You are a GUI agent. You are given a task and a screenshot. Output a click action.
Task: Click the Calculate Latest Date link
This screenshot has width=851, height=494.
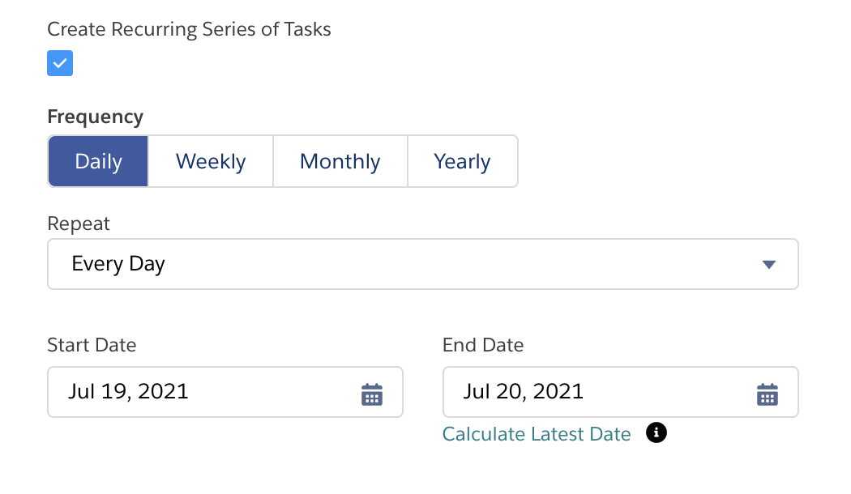tap(536, 434)
